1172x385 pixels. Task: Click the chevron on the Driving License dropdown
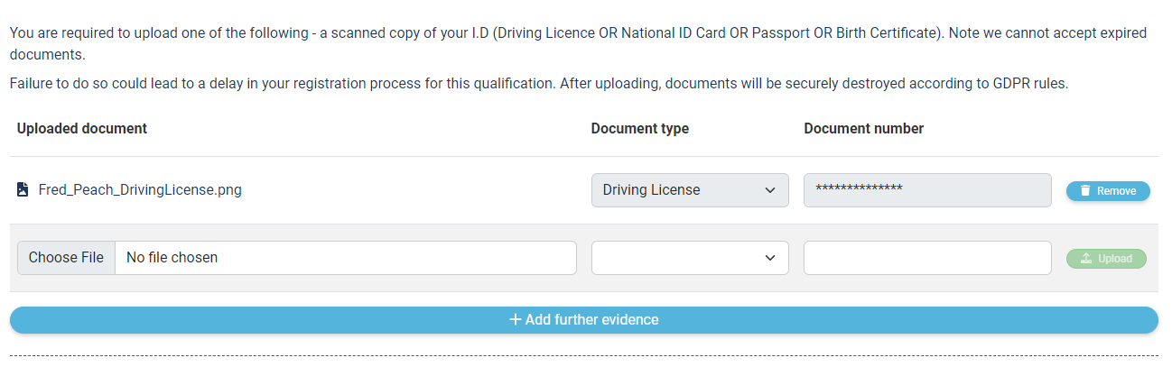pyautogui.click(x=770, y=190)
